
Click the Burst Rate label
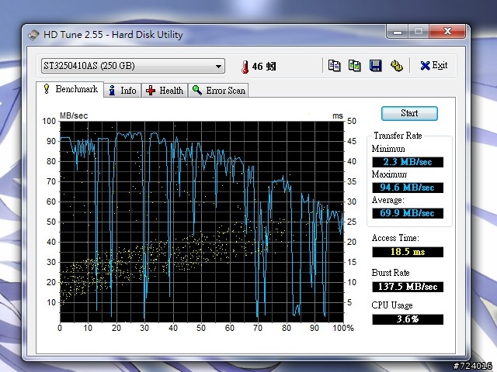(x=391, y=273)
